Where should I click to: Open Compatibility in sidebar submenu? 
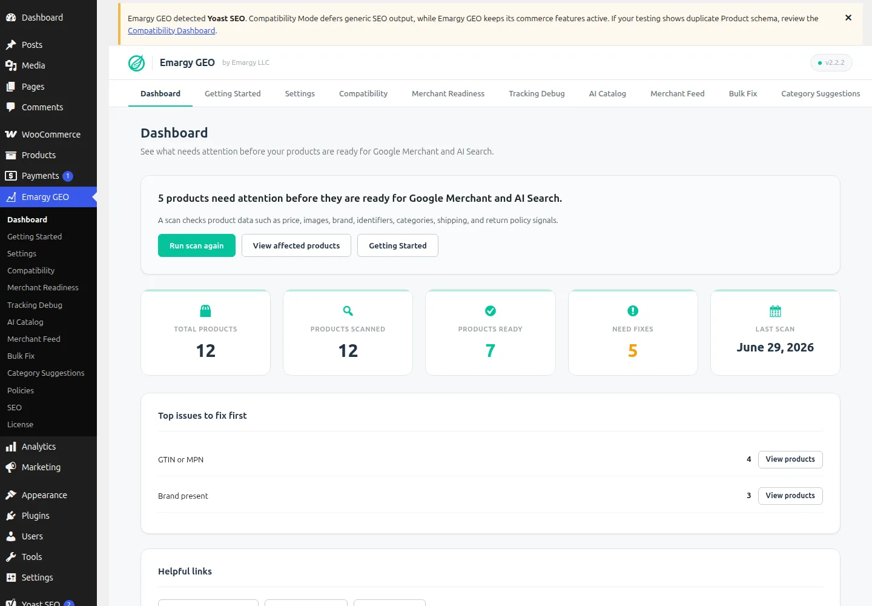[31, 270]
